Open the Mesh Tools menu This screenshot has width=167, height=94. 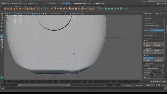pos(41,1)
